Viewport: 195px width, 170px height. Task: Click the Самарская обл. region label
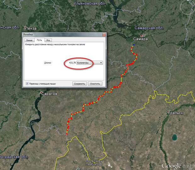149,28
